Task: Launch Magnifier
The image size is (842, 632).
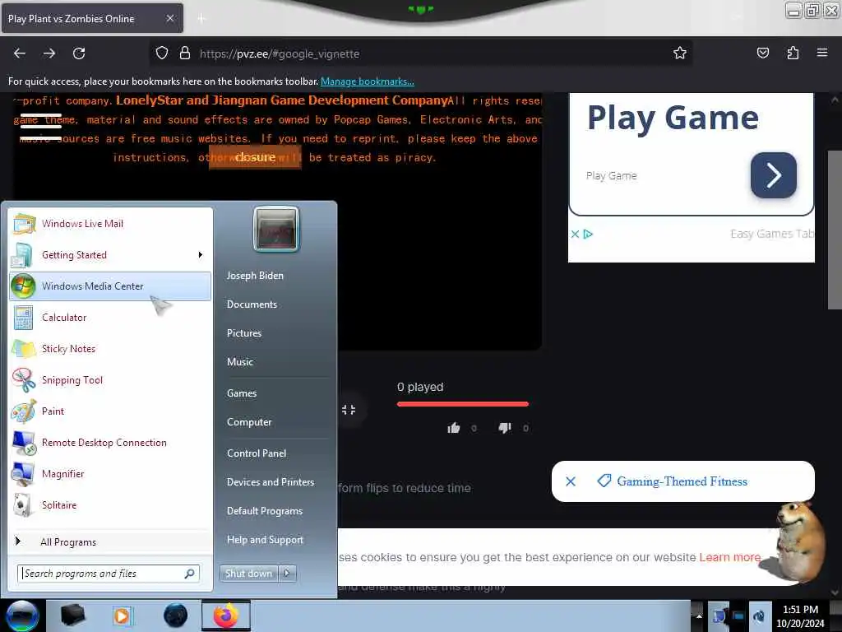Action: (110, 473)
